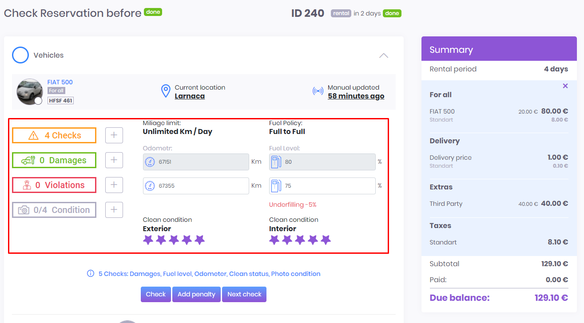
Task: Open the 0 Damages list
Action: pos(54,160)
